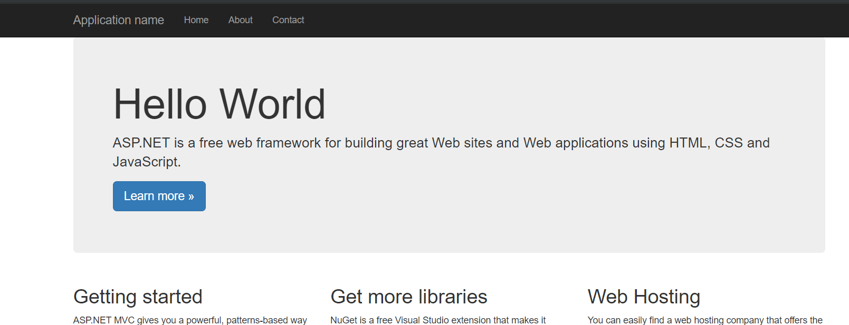Click the Application name brand link
Viewport: 849px width, 325px height.
[118, 20]
